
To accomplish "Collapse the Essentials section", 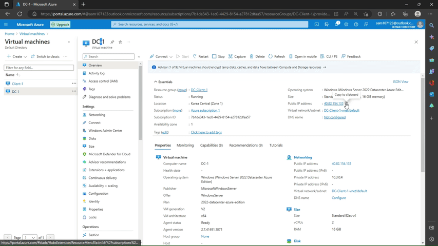I will tap(163, 82).
